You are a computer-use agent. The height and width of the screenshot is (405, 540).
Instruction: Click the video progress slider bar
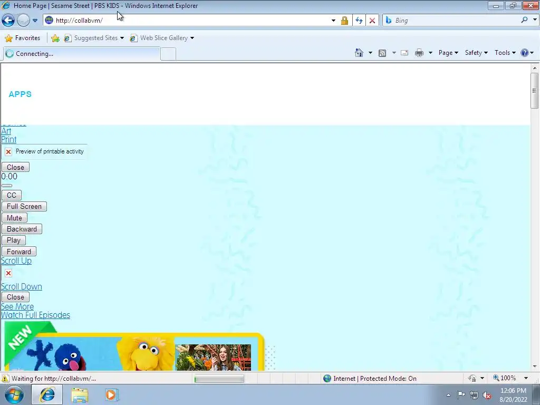[7, 186]
